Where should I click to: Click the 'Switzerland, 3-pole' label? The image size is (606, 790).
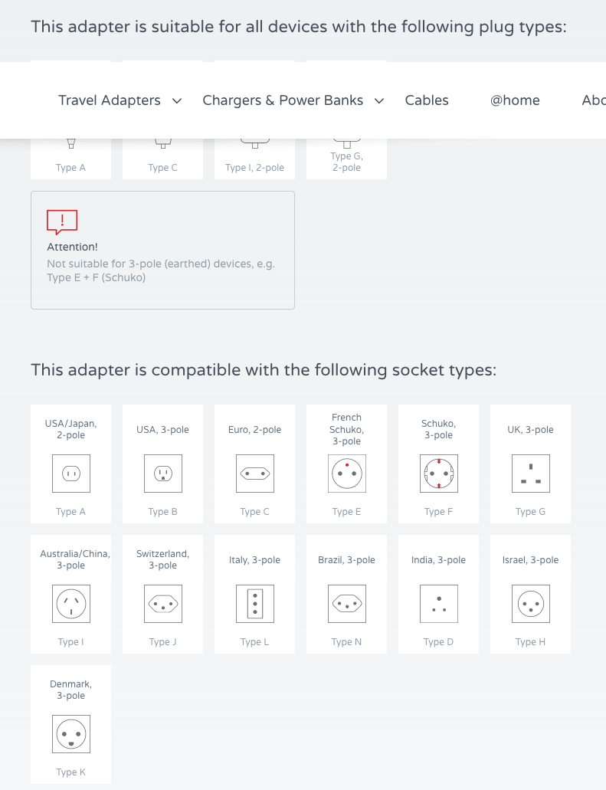pos(162,559)
